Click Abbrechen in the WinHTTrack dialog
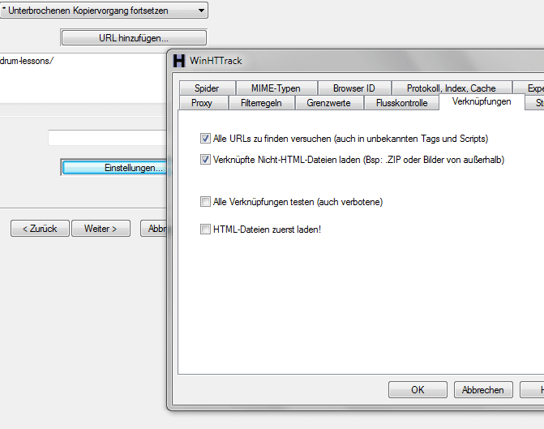 tap(483, 390)
